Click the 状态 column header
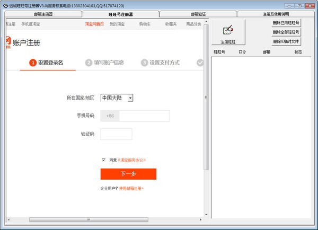 click(298, 52)
